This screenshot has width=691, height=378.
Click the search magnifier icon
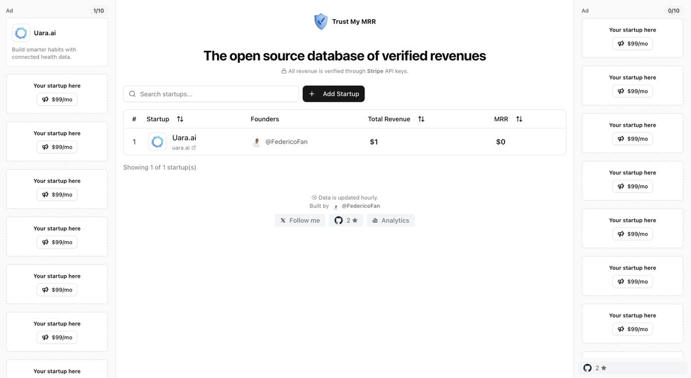pos(132,93)
